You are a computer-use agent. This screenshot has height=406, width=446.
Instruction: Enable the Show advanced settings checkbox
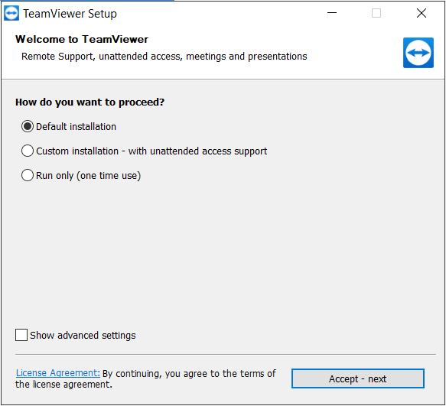point(21,335)
